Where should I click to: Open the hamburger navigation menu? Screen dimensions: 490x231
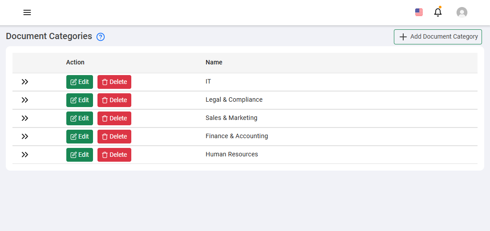click(27, 12)
